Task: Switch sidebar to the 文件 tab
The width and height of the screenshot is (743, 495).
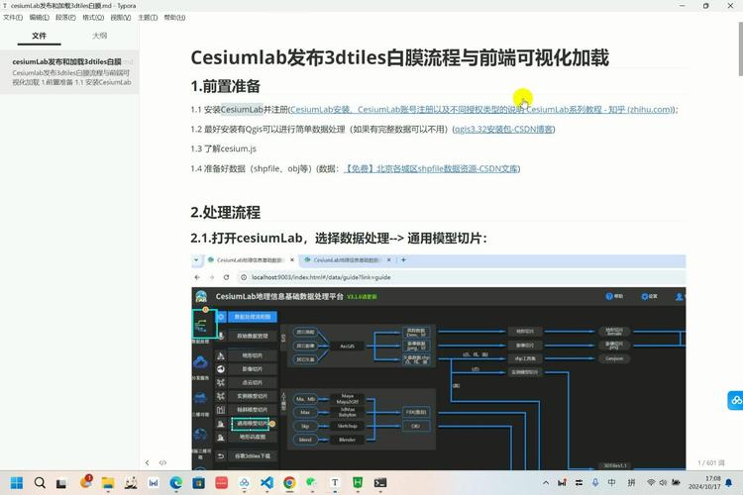Action: (x=39, y=36)
